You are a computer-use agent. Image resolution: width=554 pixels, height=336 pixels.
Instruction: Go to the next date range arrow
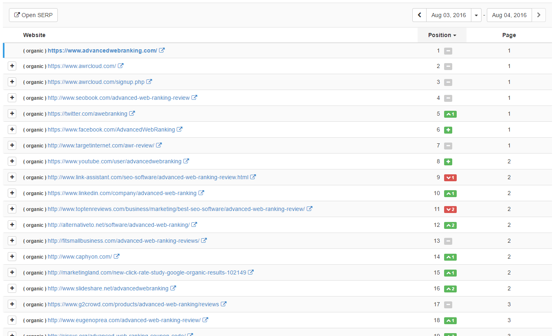tap(539, 15)
